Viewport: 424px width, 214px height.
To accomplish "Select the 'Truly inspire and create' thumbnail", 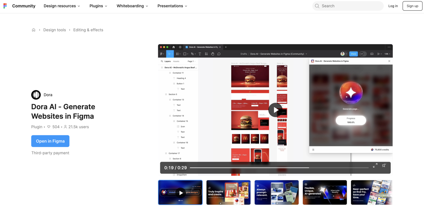I will coord(228,192).
